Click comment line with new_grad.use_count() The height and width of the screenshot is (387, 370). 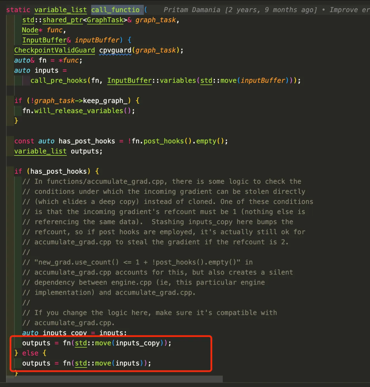click(x=138, y=262)
